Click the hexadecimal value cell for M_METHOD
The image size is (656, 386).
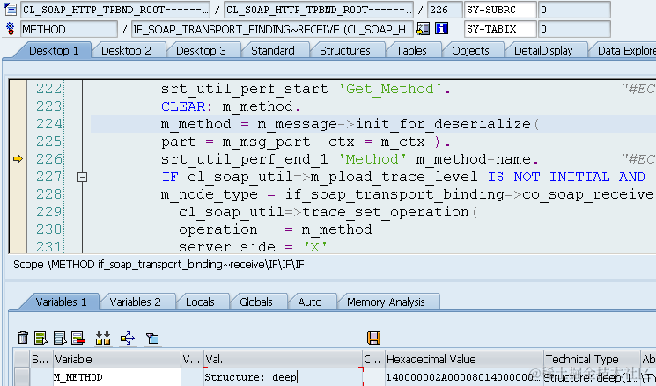pyautogui.click(x=464, y=377)
